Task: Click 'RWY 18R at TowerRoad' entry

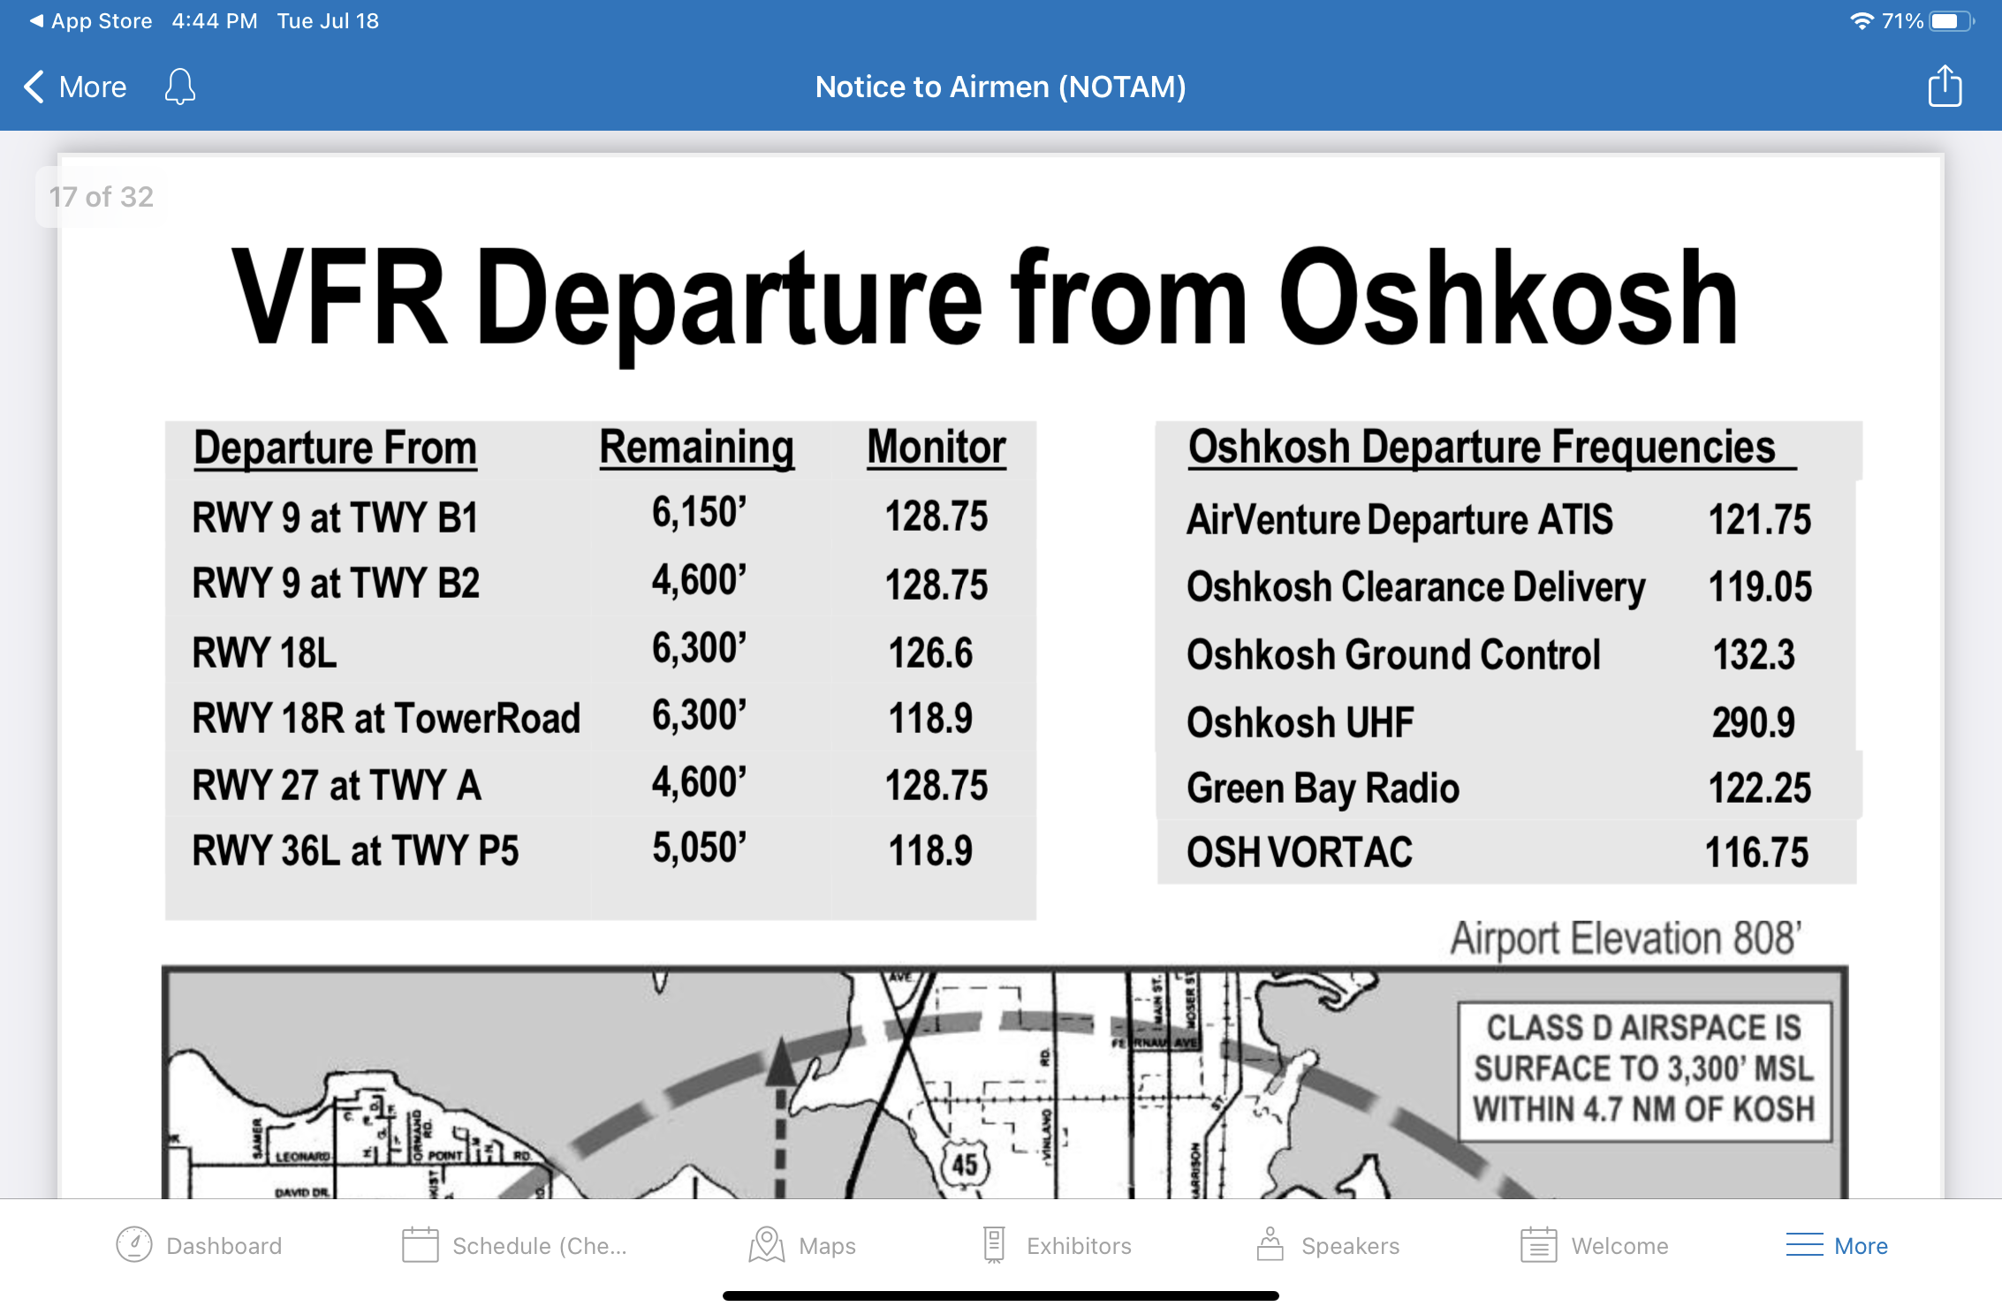Action: pyautogui.click(x=386, y=718)
